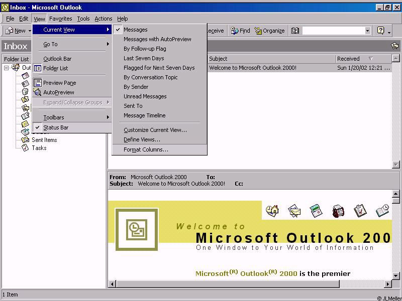Viewport: 402px width, 301px height.
Task: Select Messages with AutoPreview view
Action: click(x=159, y=39)
